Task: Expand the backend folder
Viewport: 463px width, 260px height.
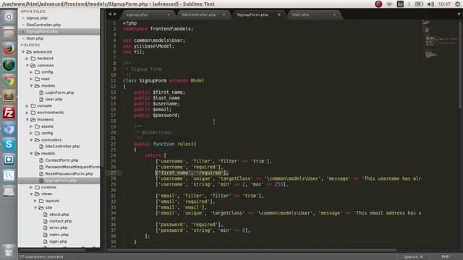Action: (x=27, y=58)
